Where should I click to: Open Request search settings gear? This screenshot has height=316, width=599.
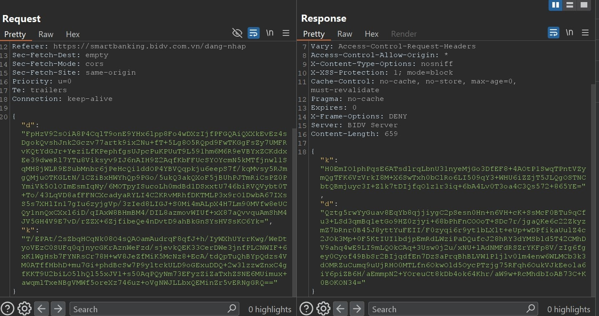25,308
